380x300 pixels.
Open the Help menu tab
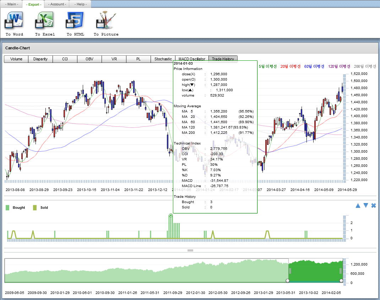(x=80, y=4)
